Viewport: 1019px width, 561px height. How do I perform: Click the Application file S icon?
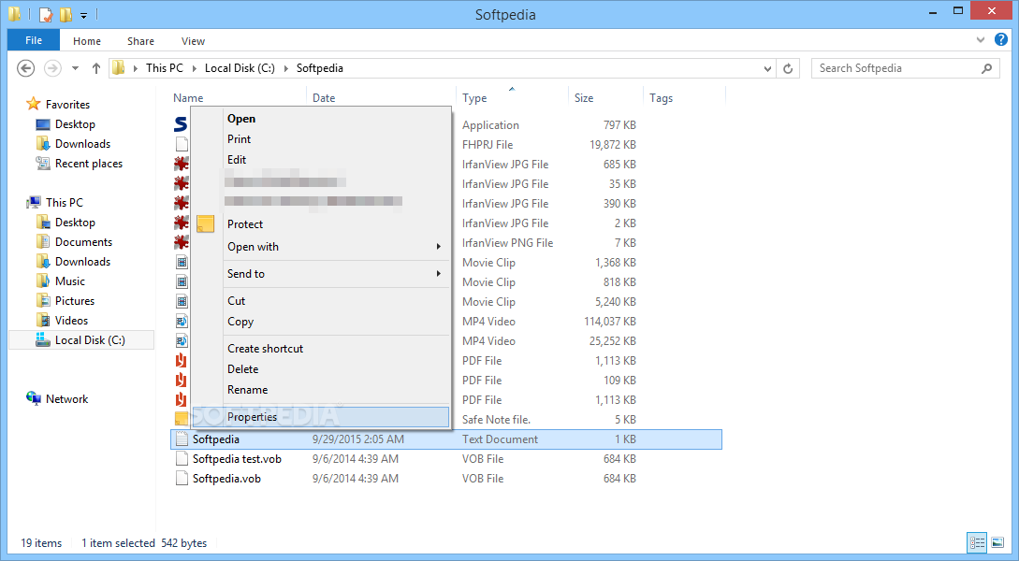[181, 124]
